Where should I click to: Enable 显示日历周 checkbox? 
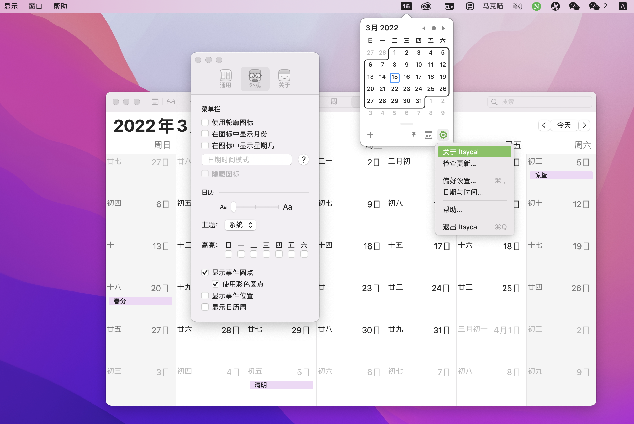[205, 307]
